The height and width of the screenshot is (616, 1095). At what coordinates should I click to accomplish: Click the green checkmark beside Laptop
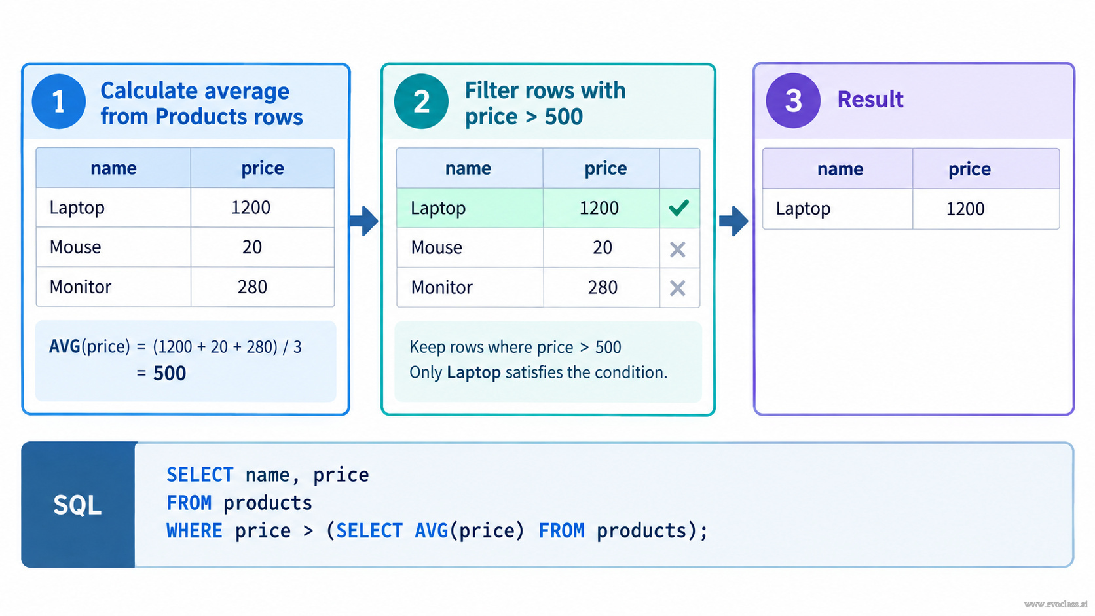coord(678,208)
